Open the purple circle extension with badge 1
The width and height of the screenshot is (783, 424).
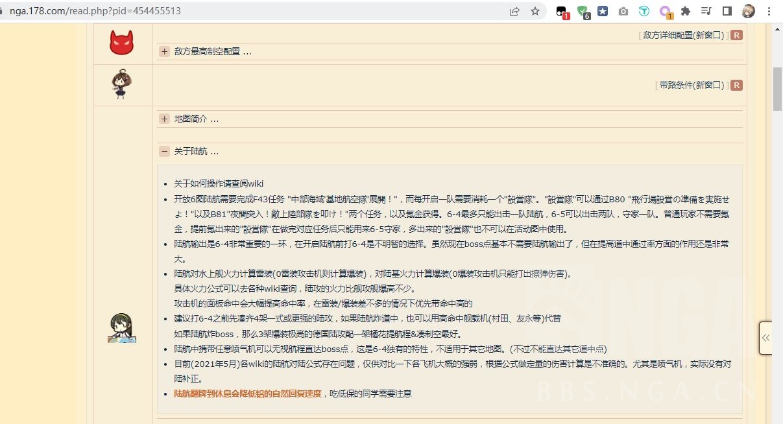[x=664, y=11]
